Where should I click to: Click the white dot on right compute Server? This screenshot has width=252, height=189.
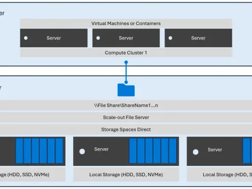(170, 38)
